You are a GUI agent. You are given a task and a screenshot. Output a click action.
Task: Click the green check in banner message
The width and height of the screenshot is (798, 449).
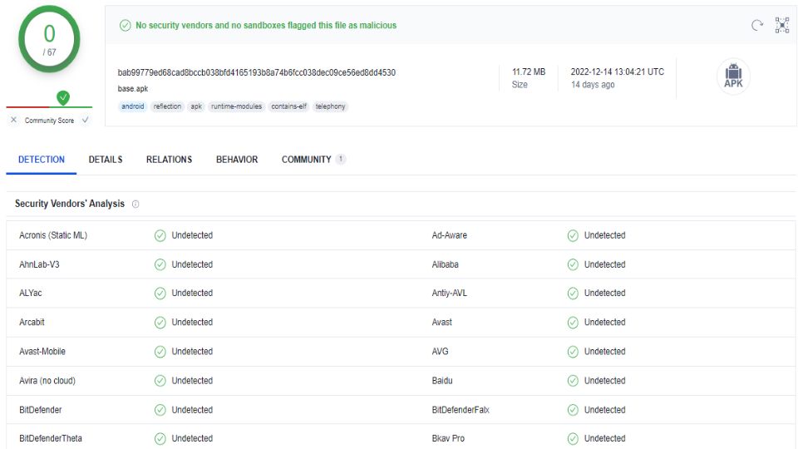tap(126, 26)
